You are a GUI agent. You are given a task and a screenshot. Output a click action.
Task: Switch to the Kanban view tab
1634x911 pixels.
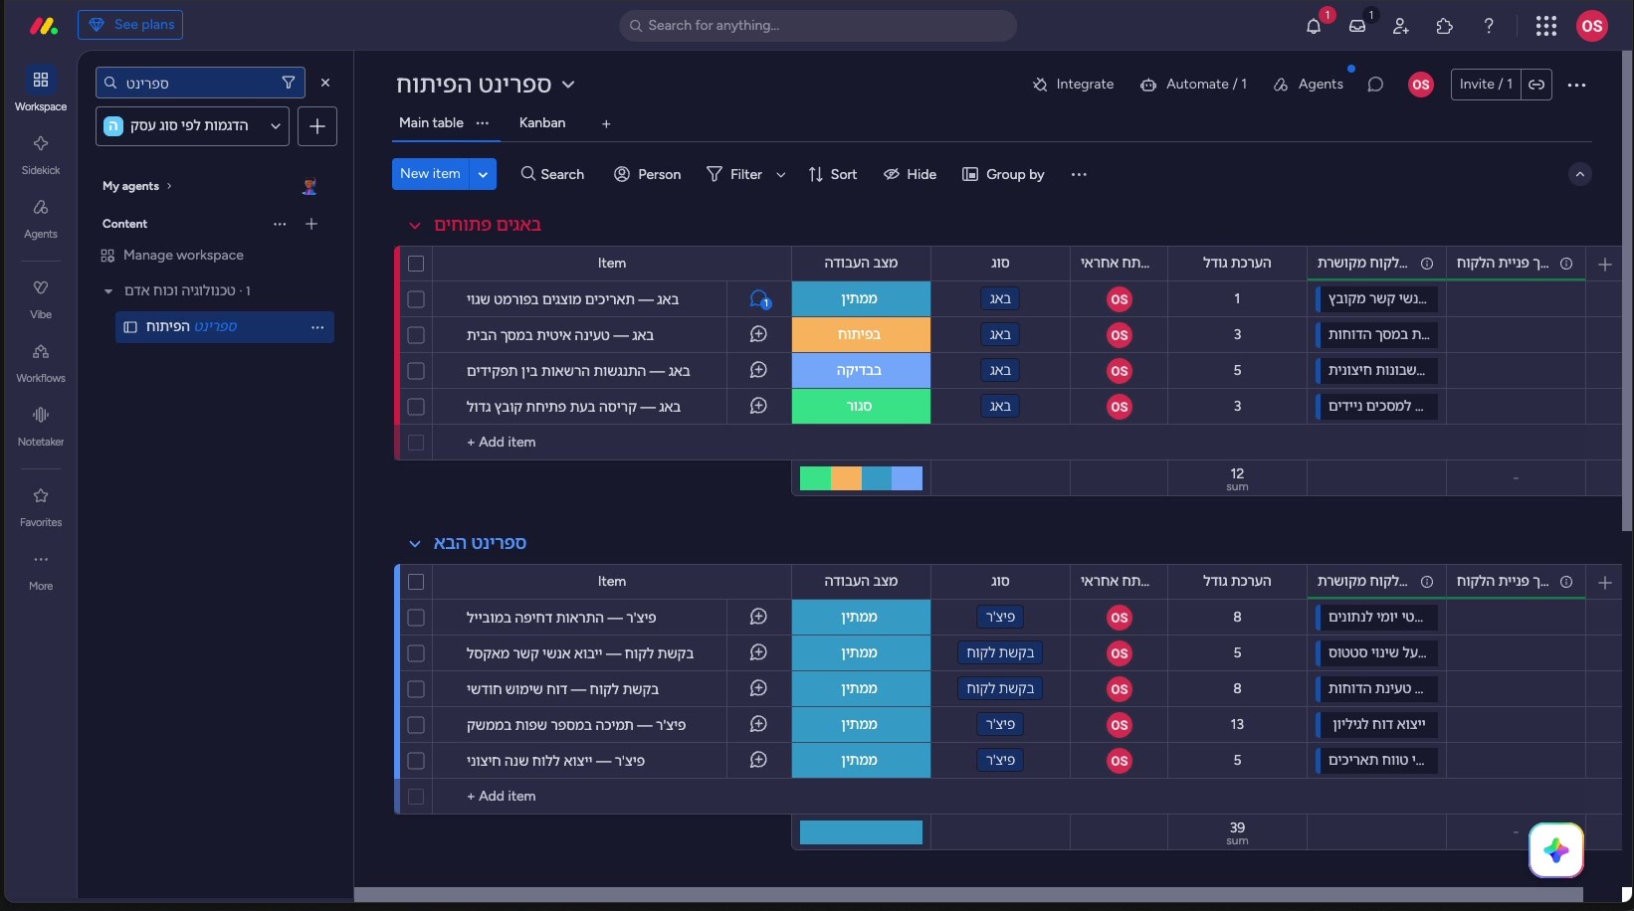(x=542, y=122)
